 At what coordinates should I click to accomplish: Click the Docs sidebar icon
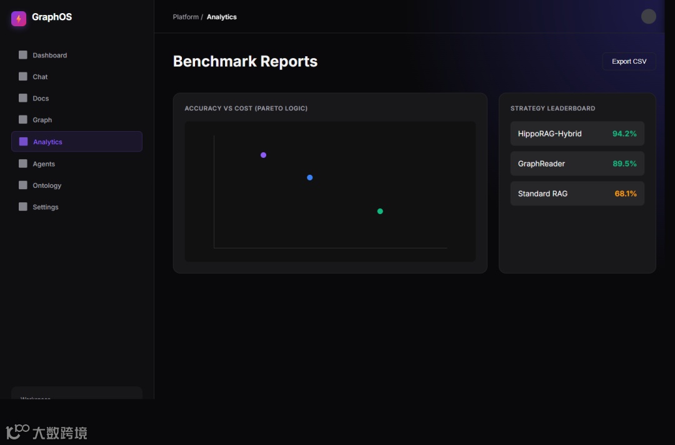(23, 97)
